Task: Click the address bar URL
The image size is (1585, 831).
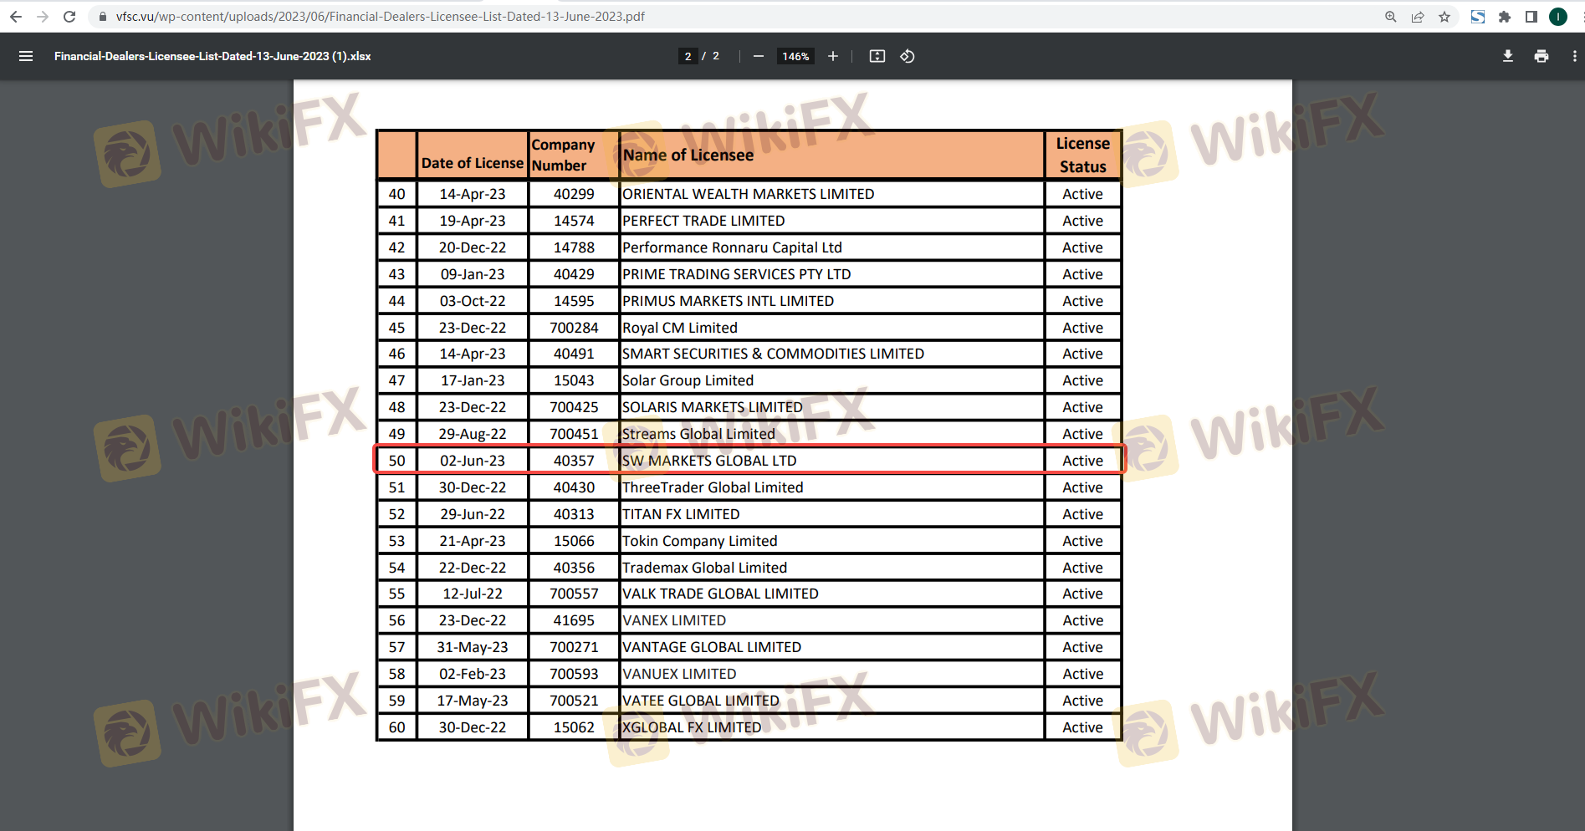Action: click(x=380, y=17)
